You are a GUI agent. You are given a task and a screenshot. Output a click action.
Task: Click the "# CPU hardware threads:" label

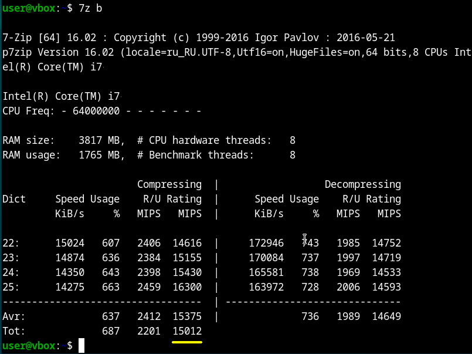(204, 140)
